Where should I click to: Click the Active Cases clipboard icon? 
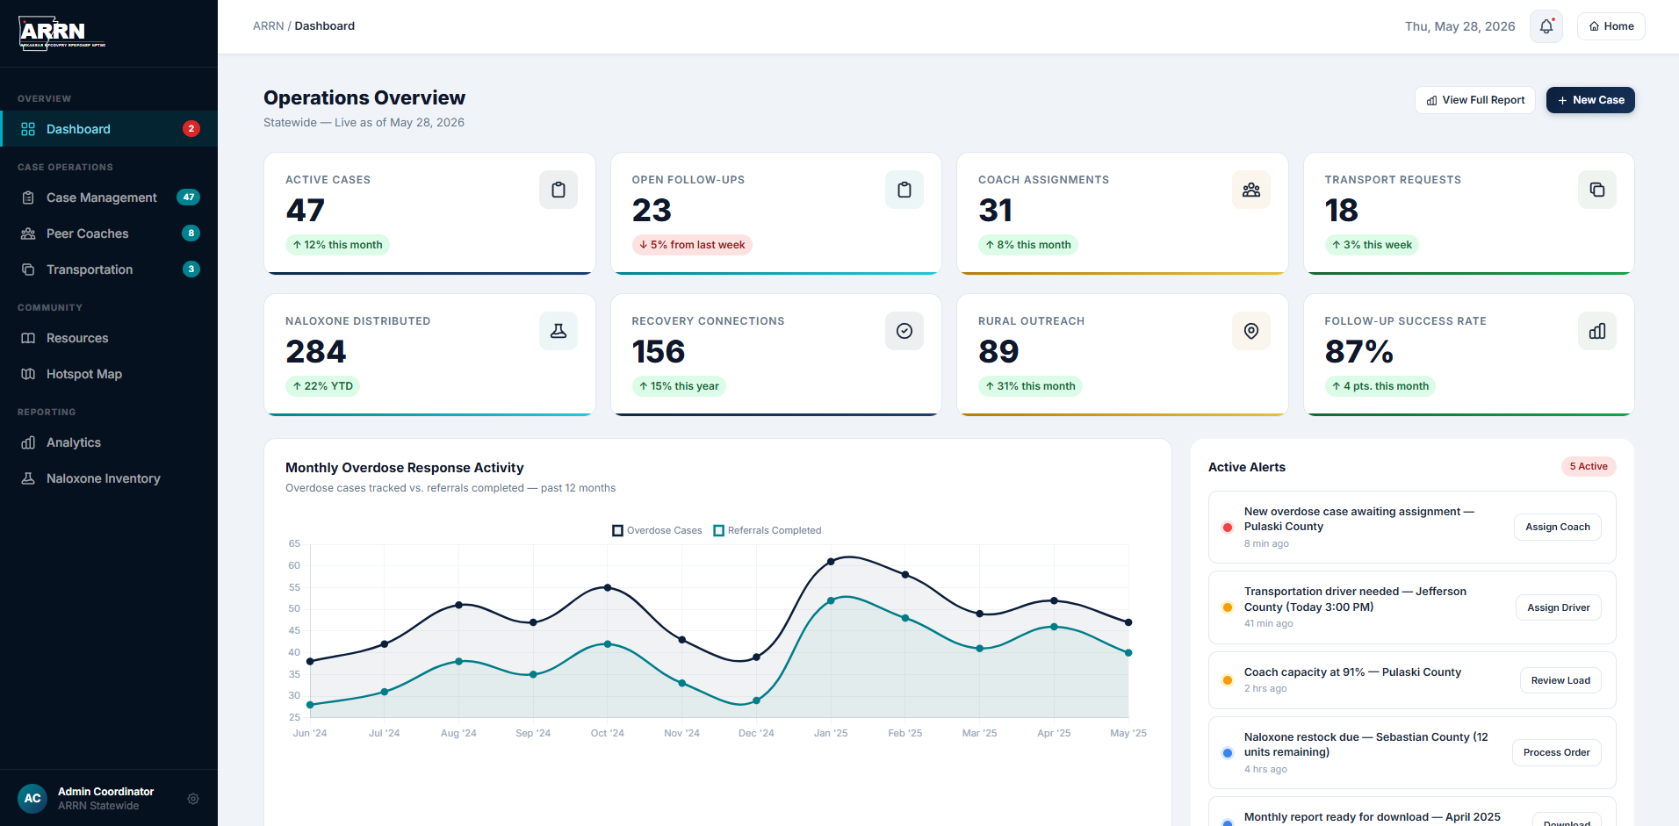[x=558, y=190]
